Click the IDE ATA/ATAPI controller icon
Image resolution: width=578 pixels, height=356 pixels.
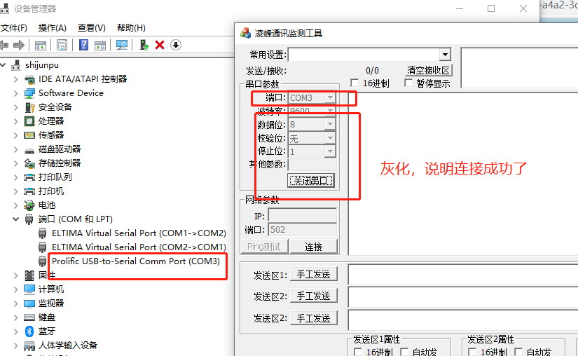point(29,79)
